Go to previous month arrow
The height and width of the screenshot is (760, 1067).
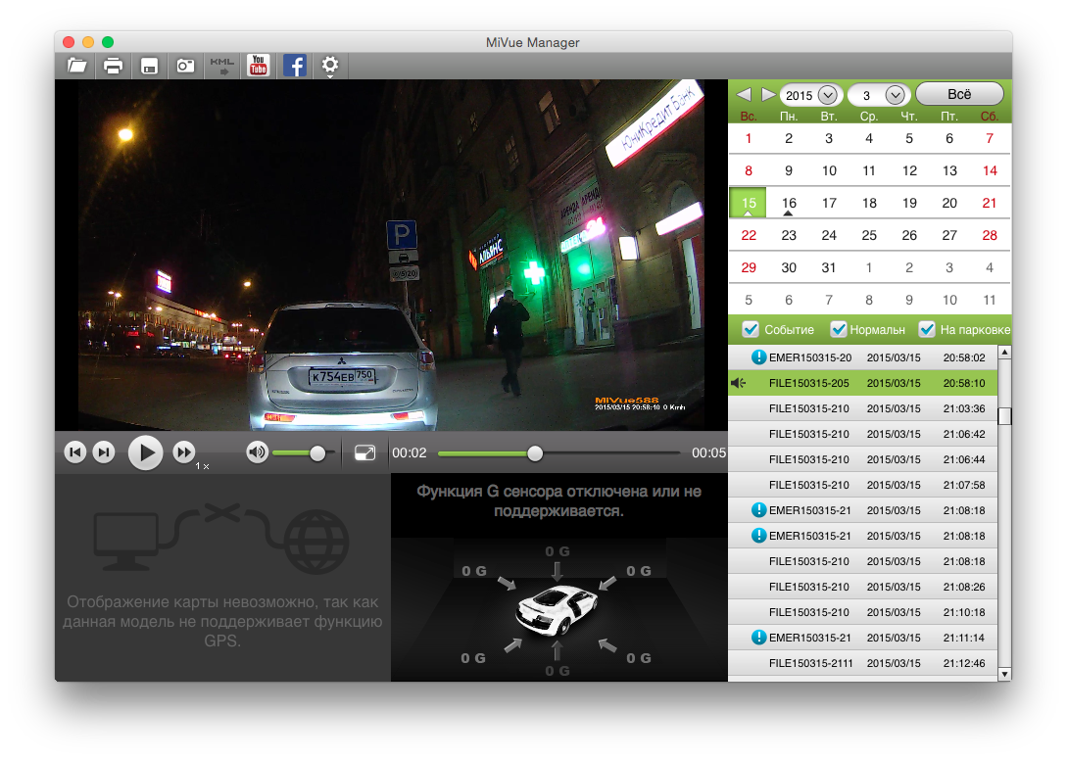click(744, 95)
